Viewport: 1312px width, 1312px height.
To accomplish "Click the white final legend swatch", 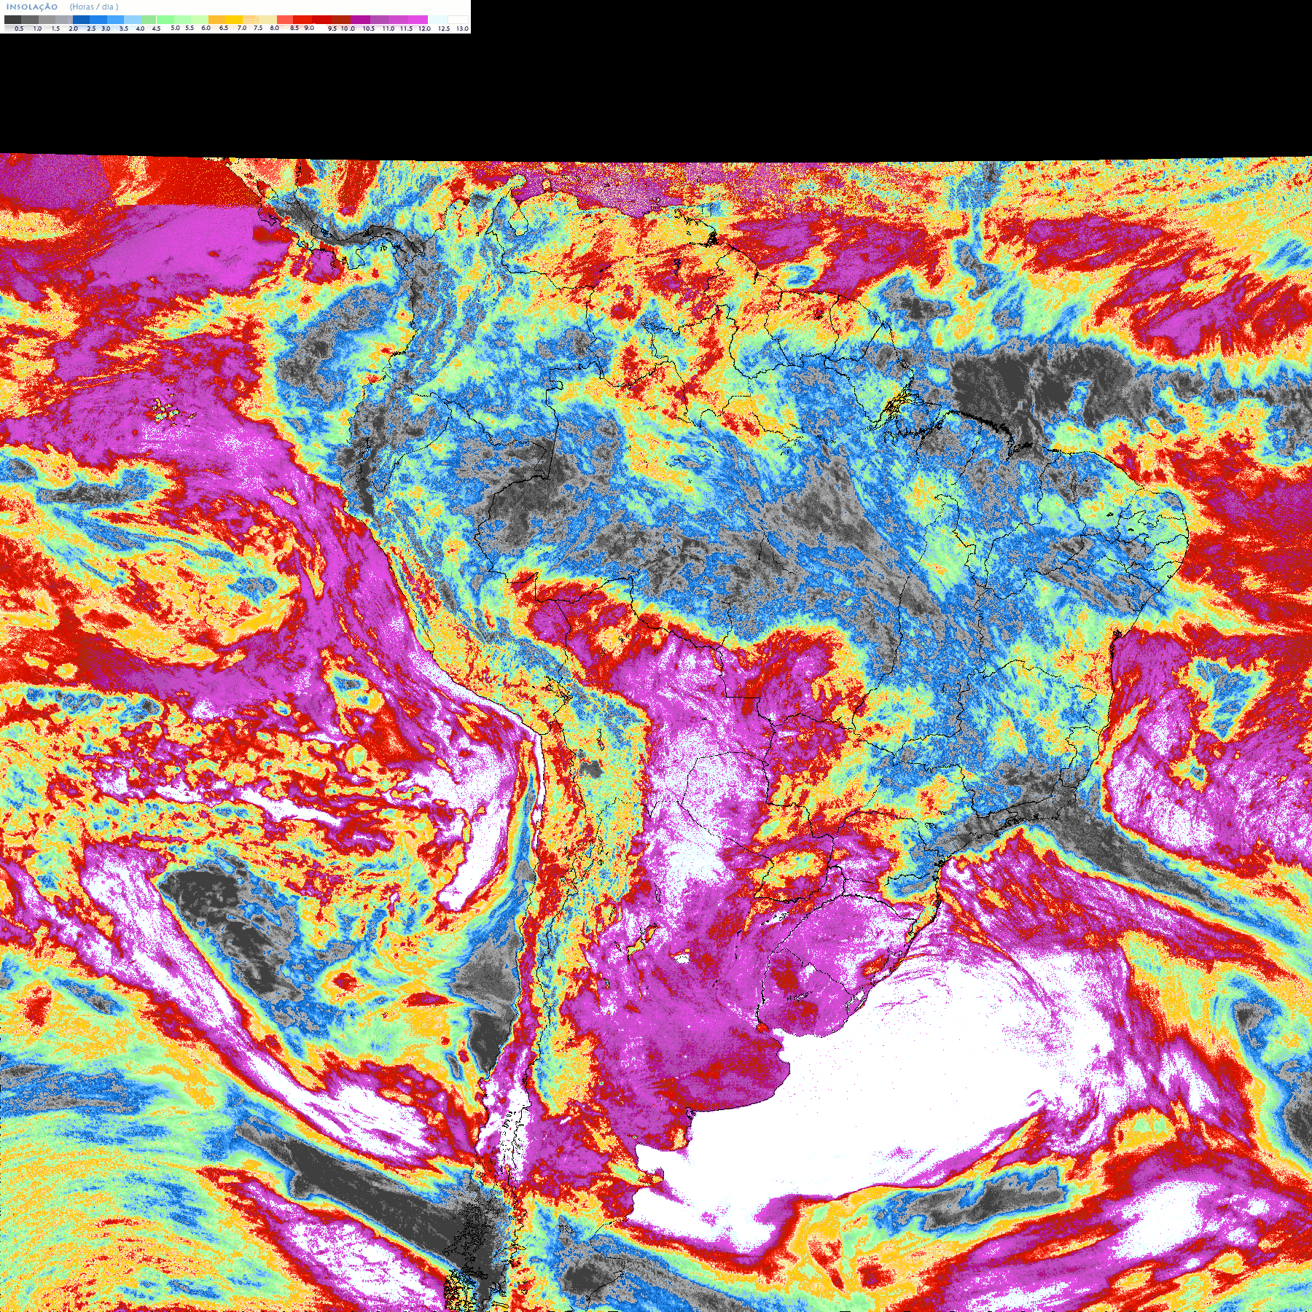I will click(458, 20).
